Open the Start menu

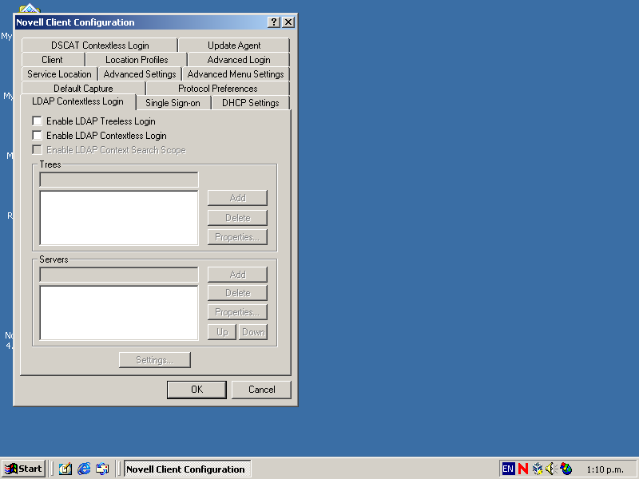click(24, 469)
